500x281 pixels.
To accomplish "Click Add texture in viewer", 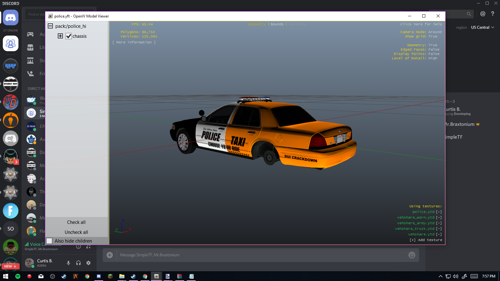I will [x=426, y=240].
